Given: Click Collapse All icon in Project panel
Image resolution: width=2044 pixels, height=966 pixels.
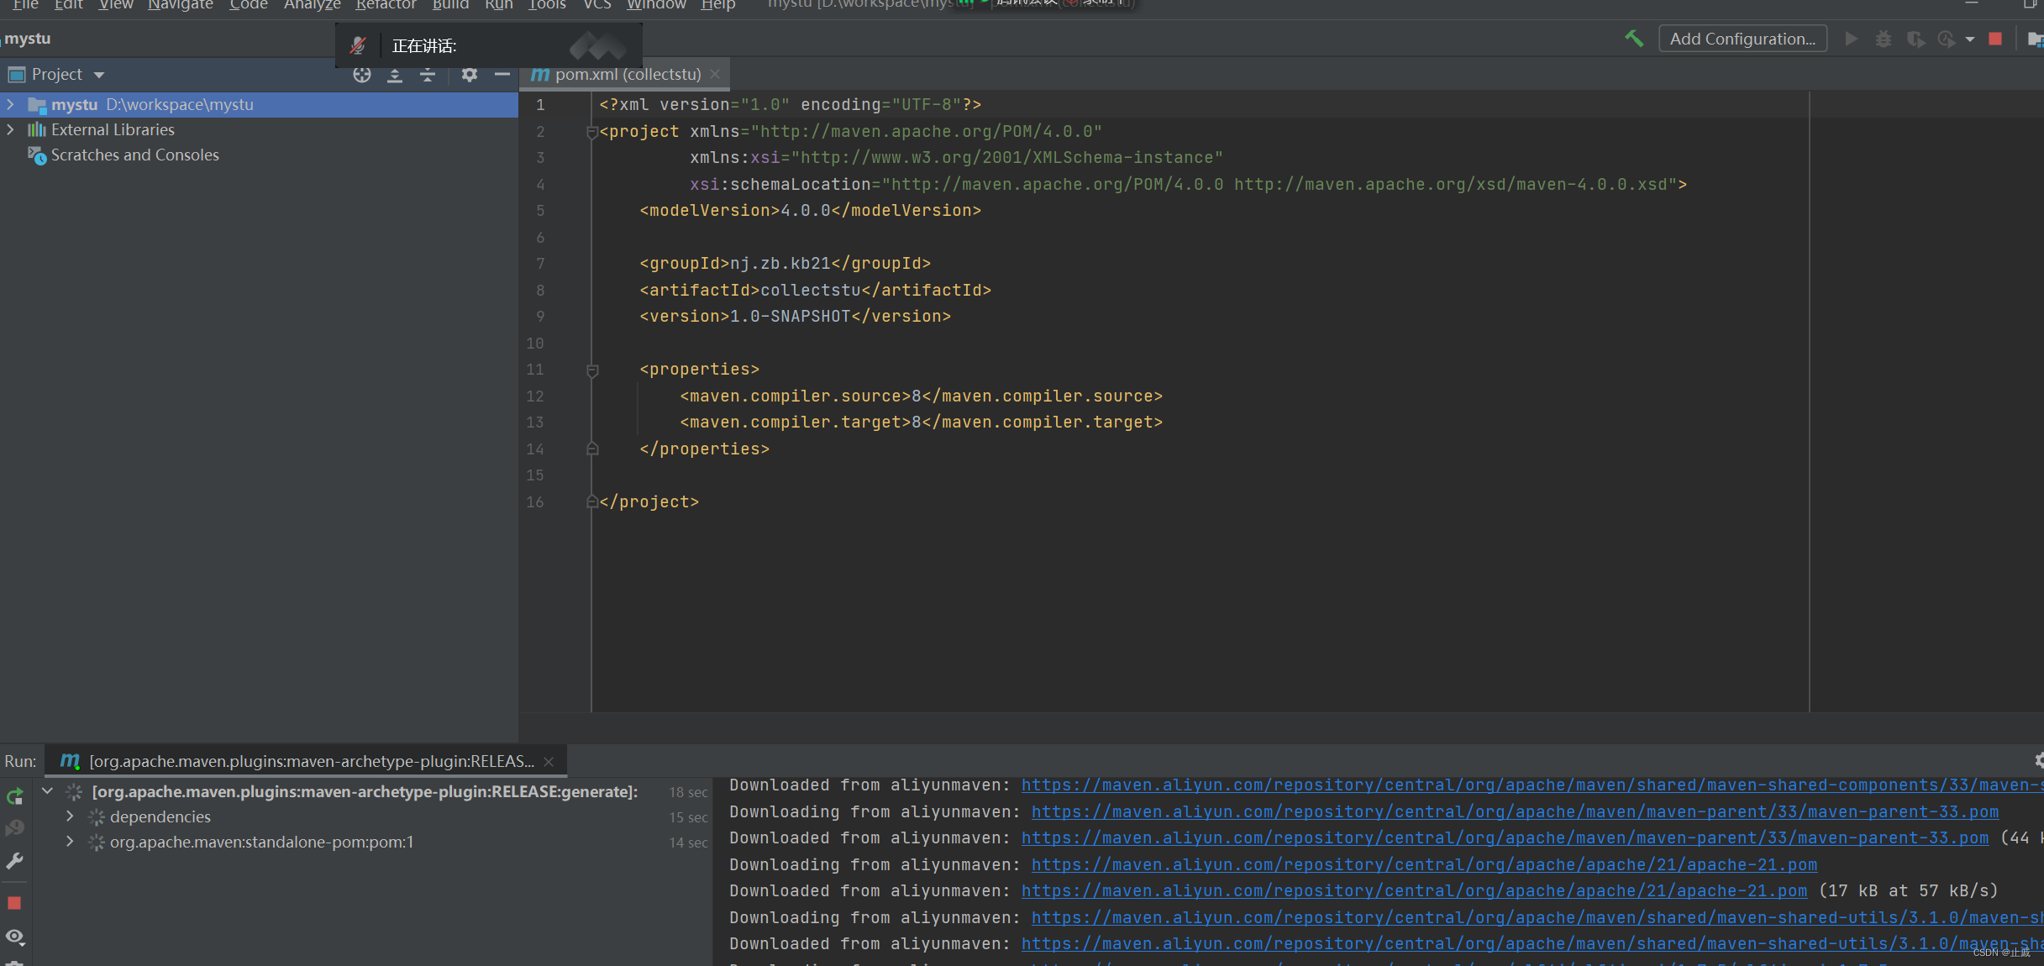Looking at the screenshot, I should 428,75.
